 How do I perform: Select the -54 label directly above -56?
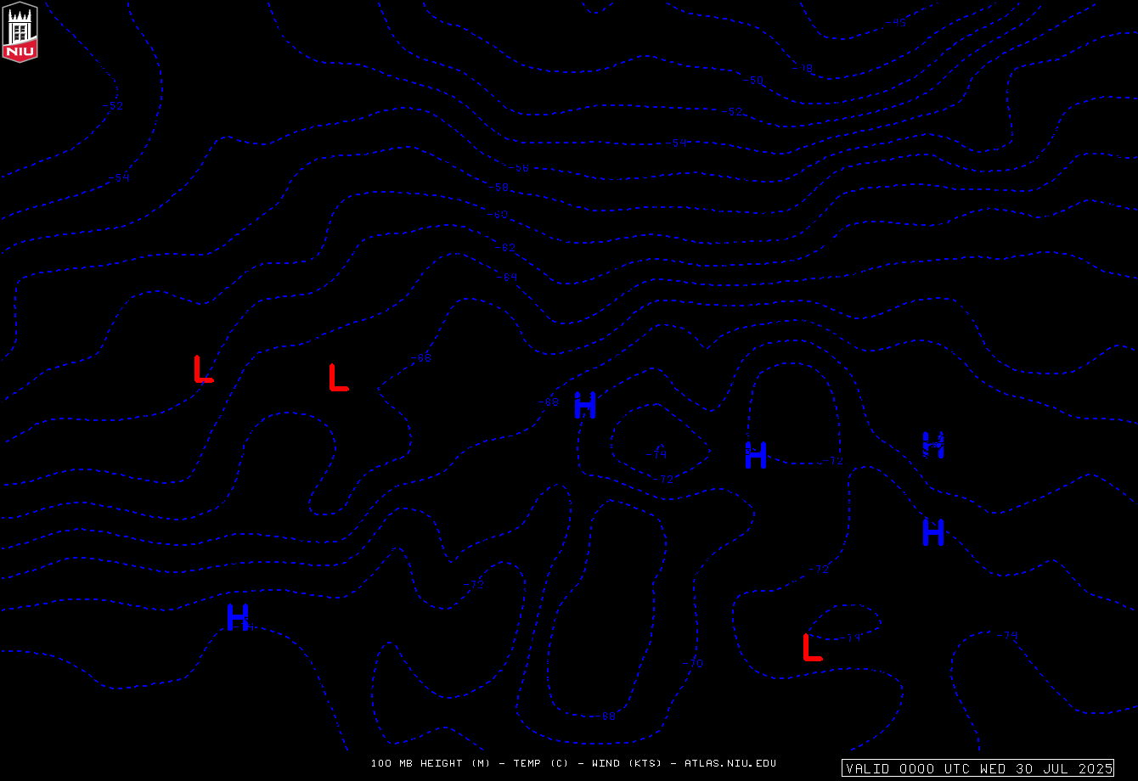[x=677, y=143]
